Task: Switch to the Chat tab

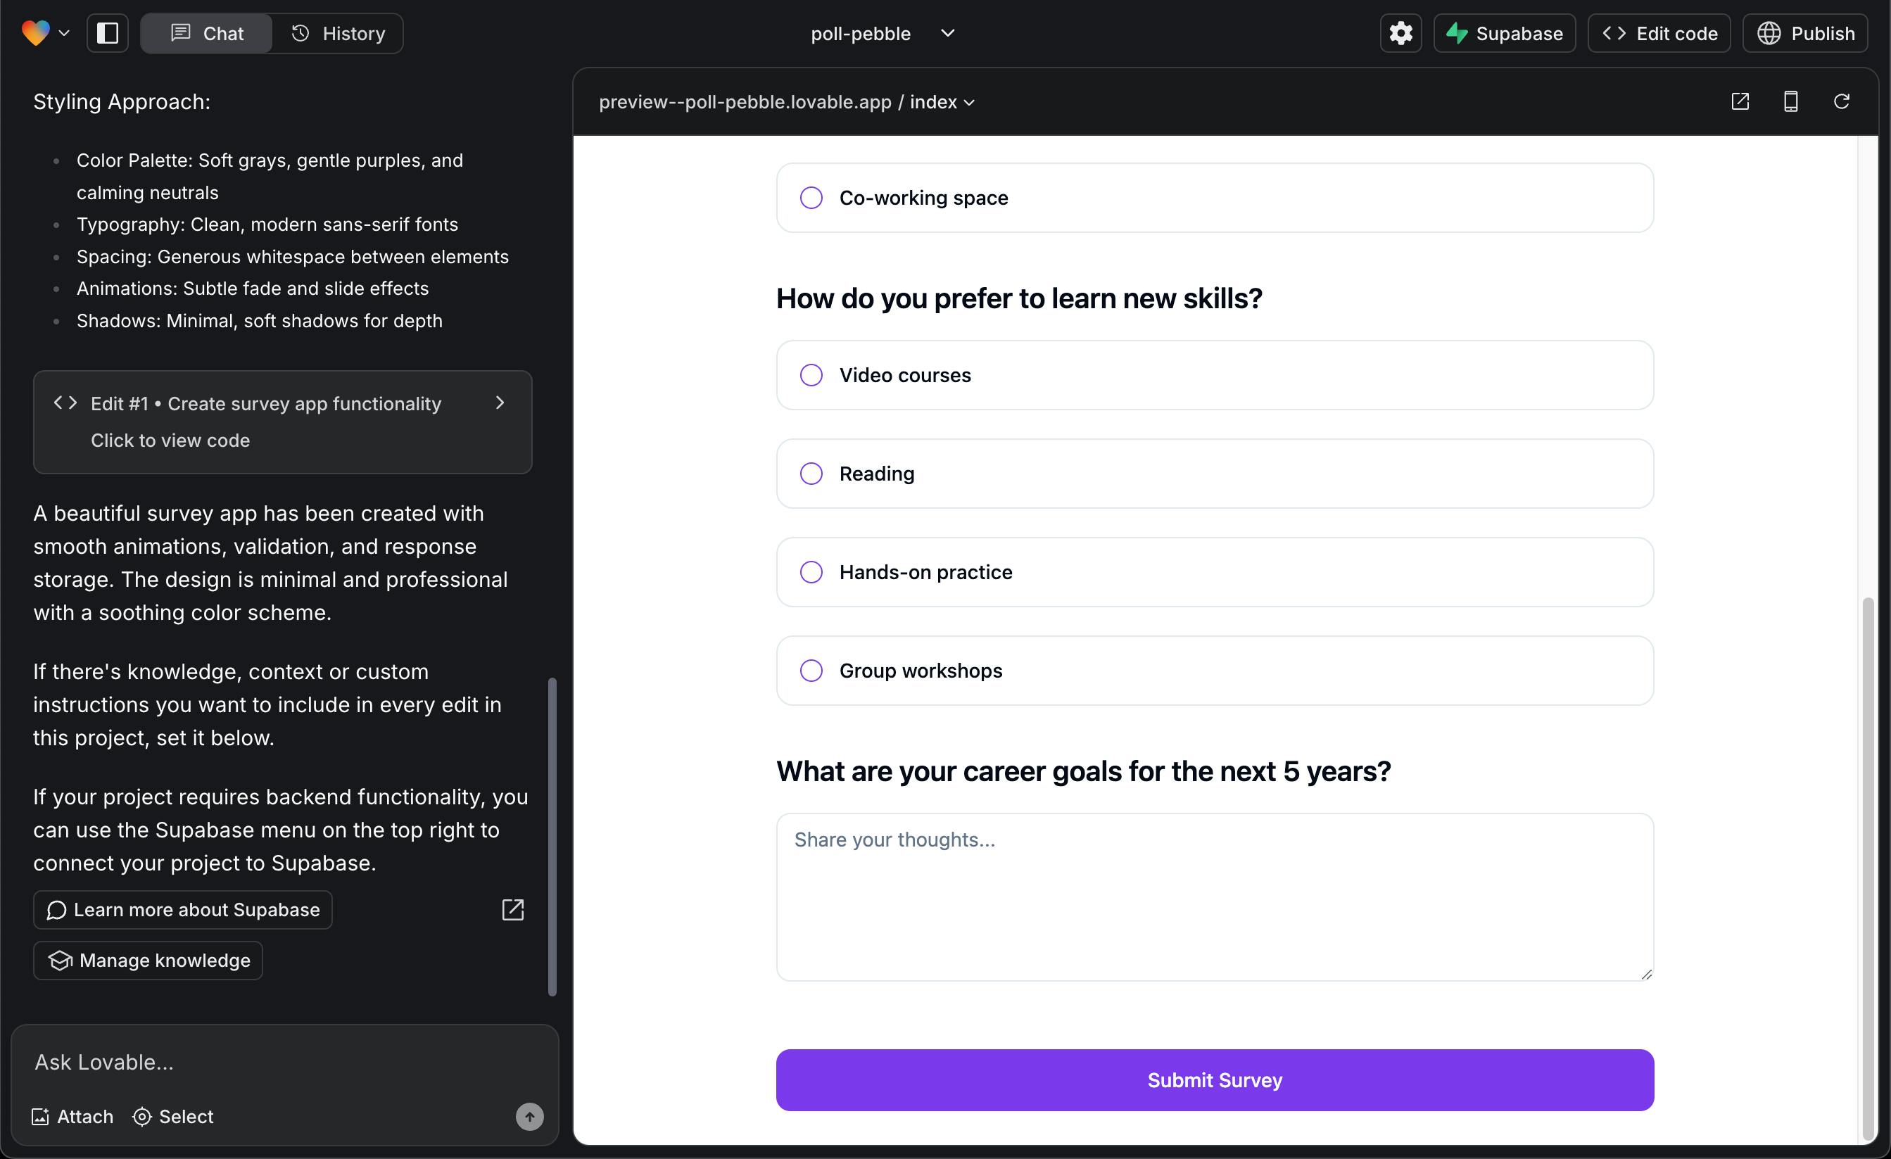Action: point(207,33)
